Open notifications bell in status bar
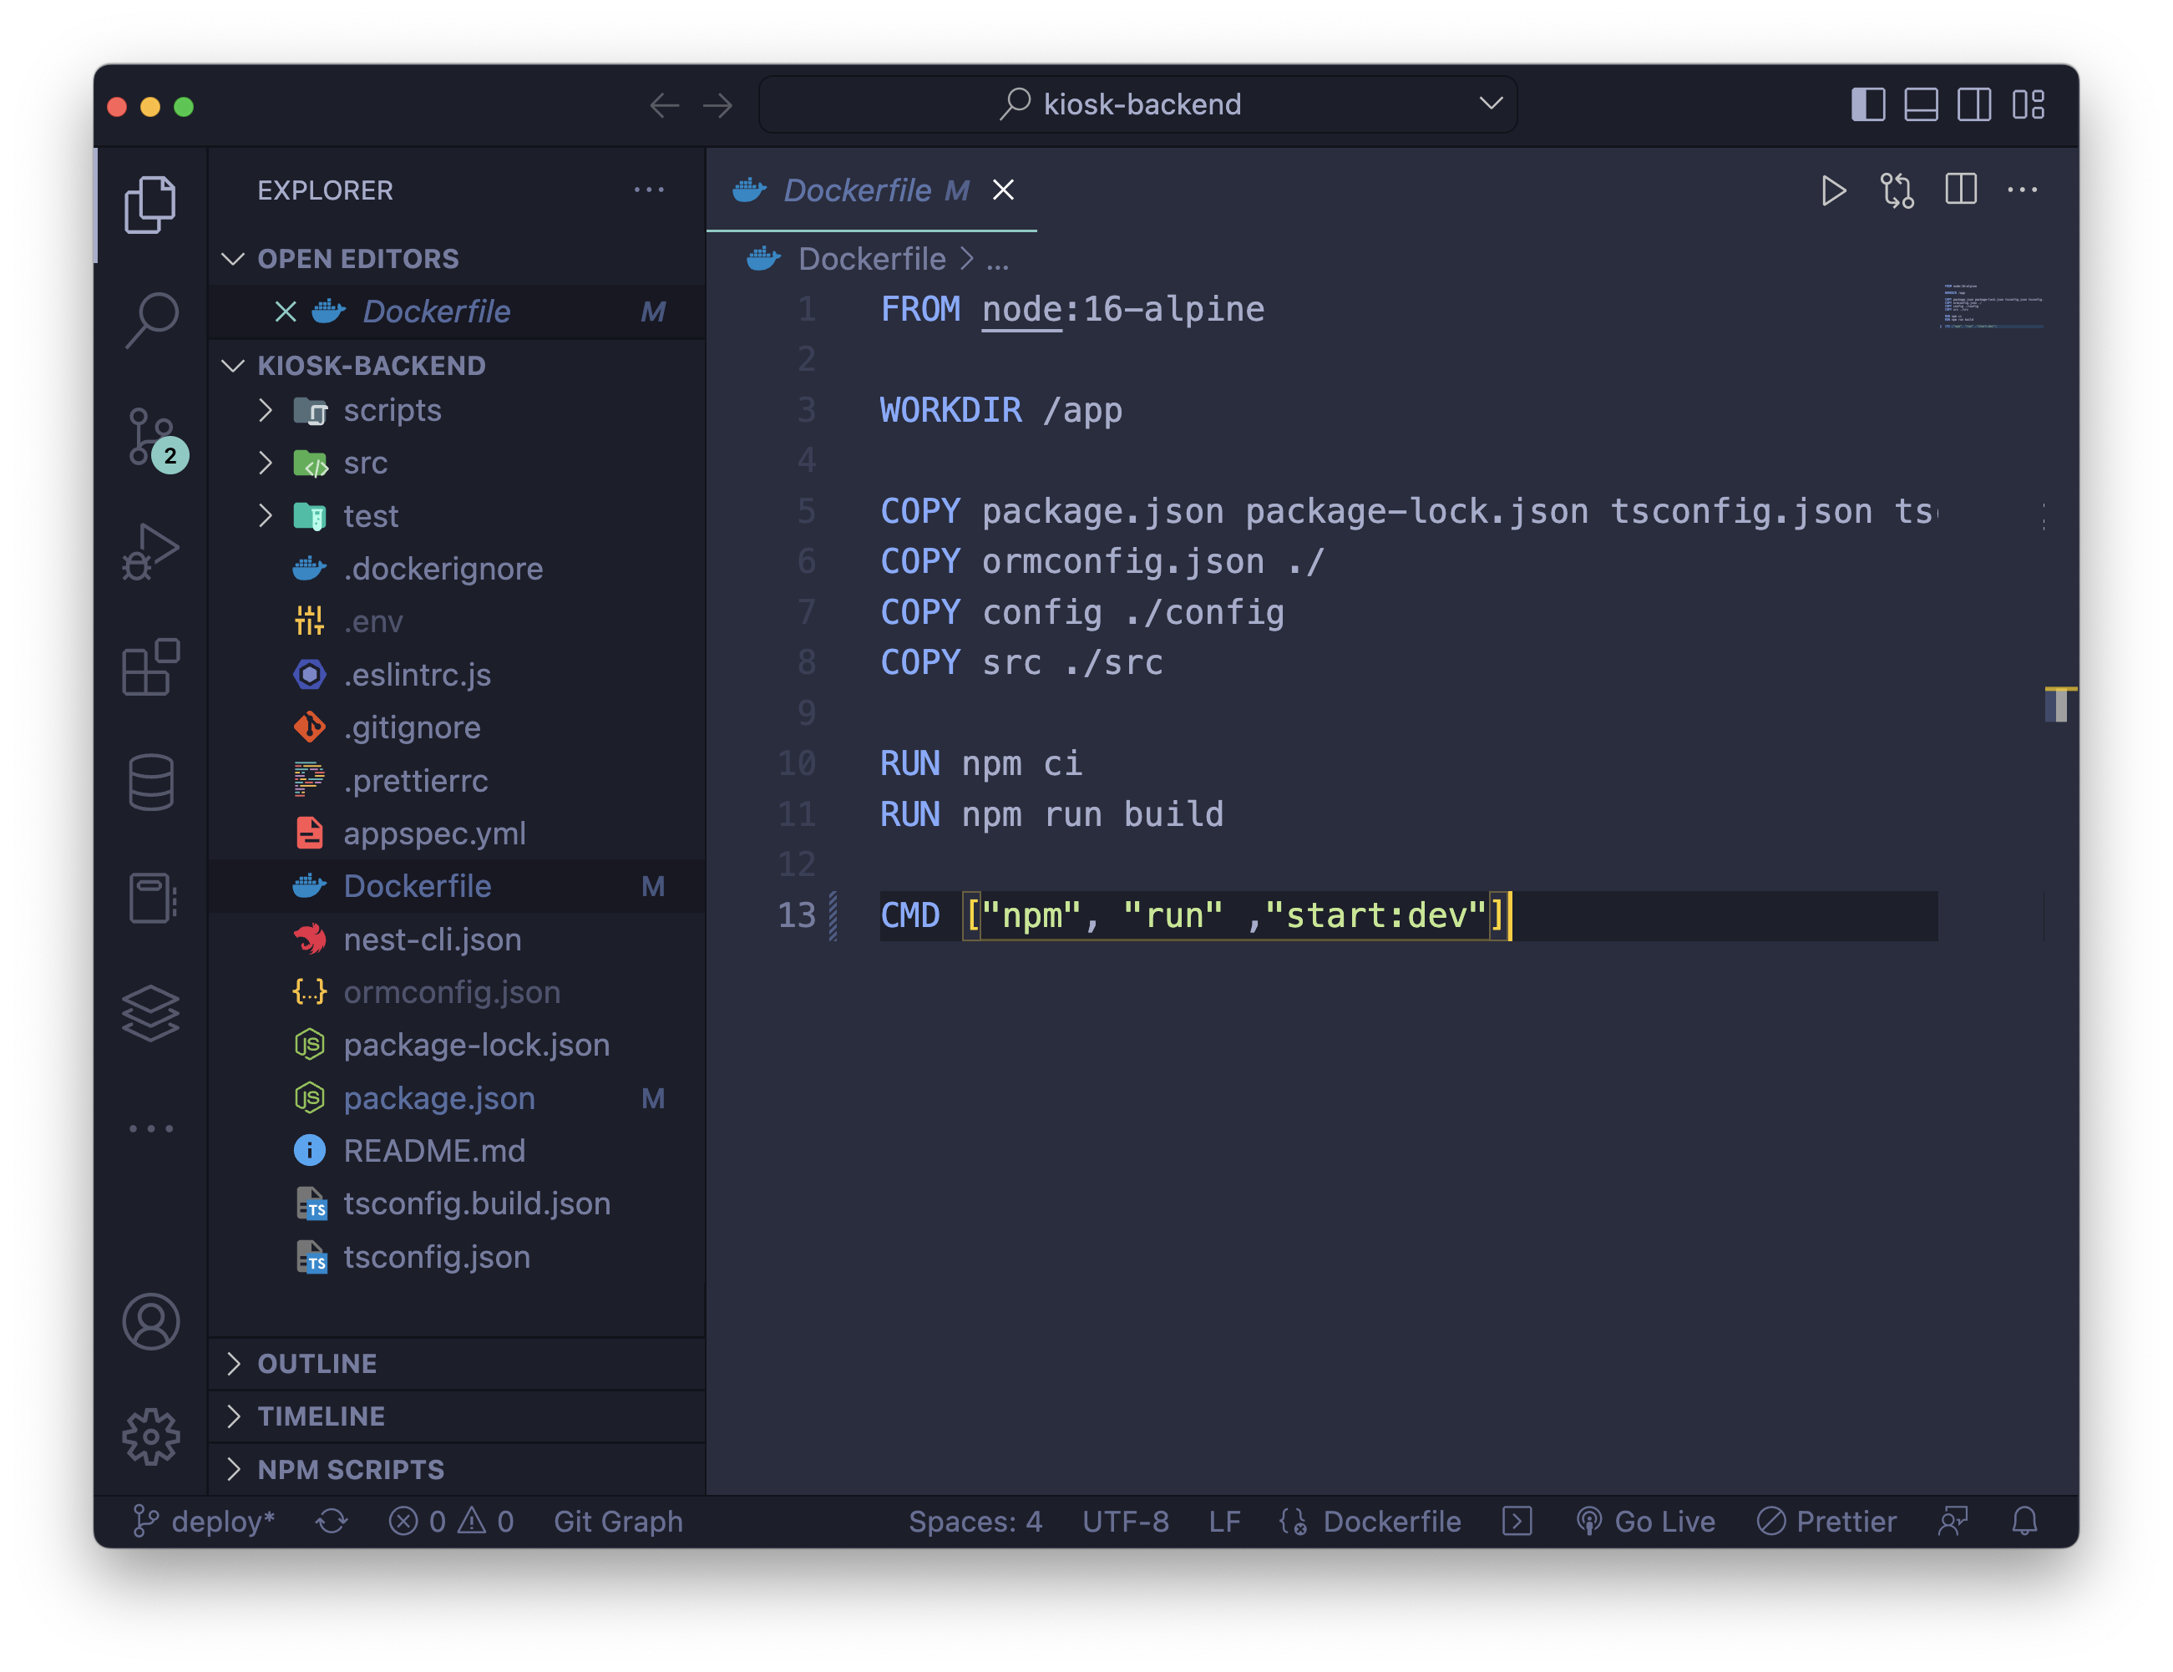Image resolution: width=2173 pixels, height=1672 pixels. coord(2024,1522)
